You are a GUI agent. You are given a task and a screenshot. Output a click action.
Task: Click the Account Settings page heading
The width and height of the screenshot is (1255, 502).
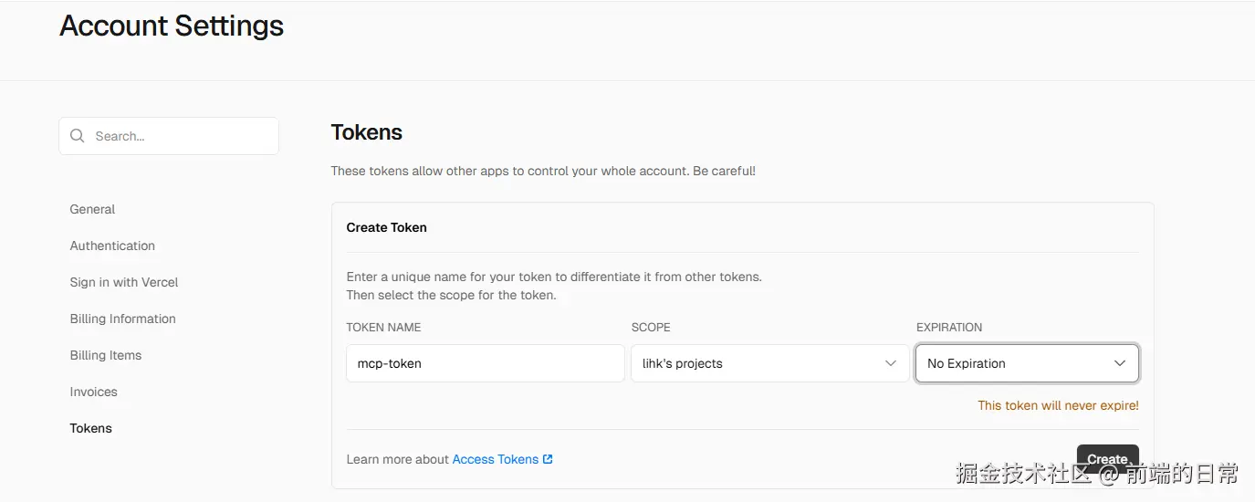[x=172, y=26]
